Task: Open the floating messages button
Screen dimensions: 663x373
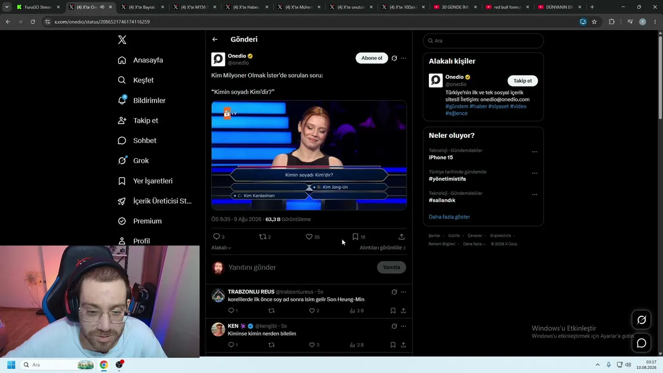Action: (641, 343)
